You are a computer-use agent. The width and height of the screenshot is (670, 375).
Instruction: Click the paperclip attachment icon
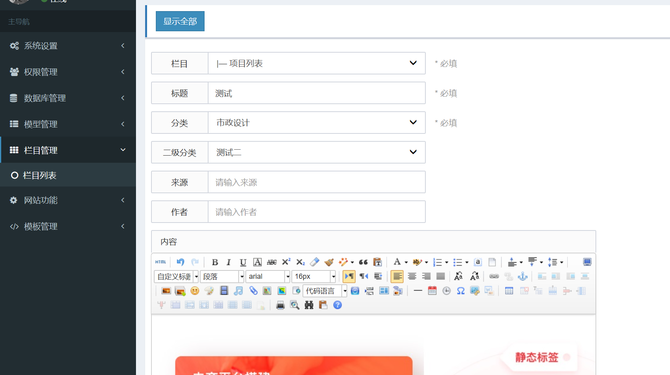[x=253, y=291]
